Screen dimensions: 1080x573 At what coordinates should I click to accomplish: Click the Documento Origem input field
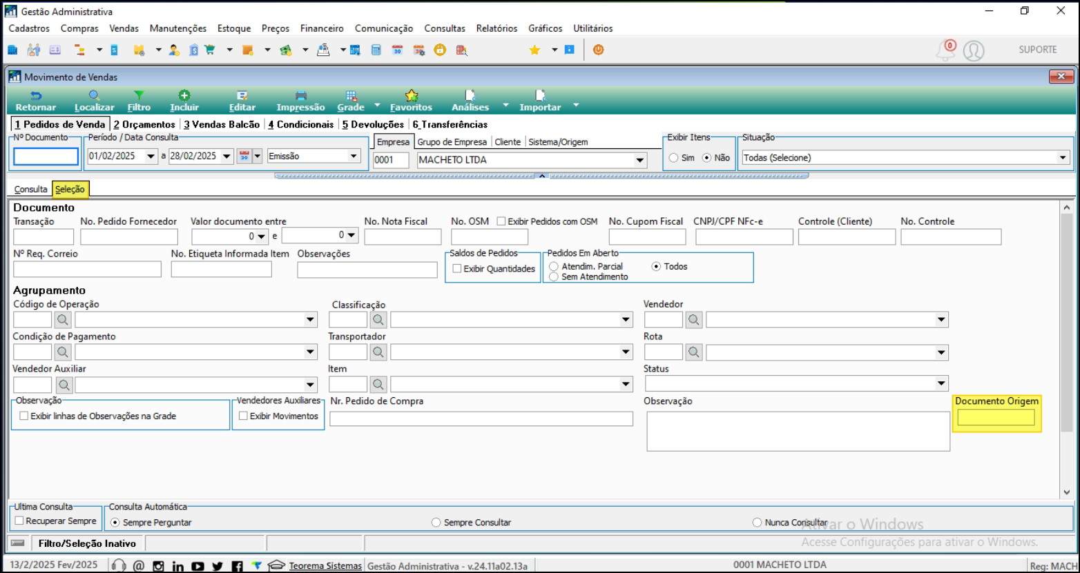point(996,417)
